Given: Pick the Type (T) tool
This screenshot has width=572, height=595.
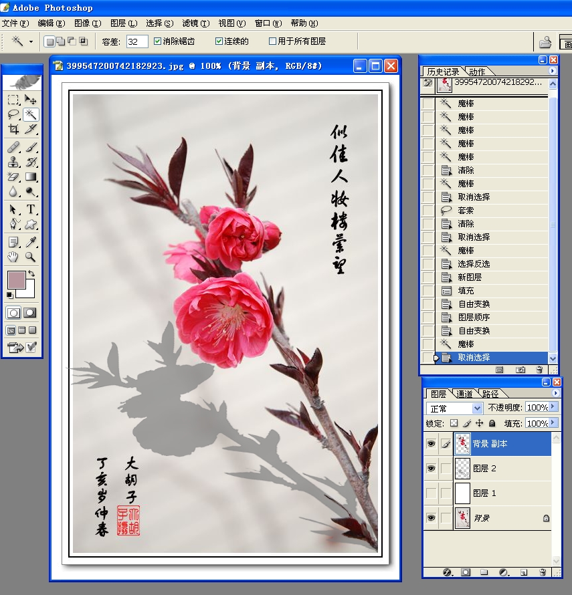Looking at the screenshot, I should click(x=31, y=210).
